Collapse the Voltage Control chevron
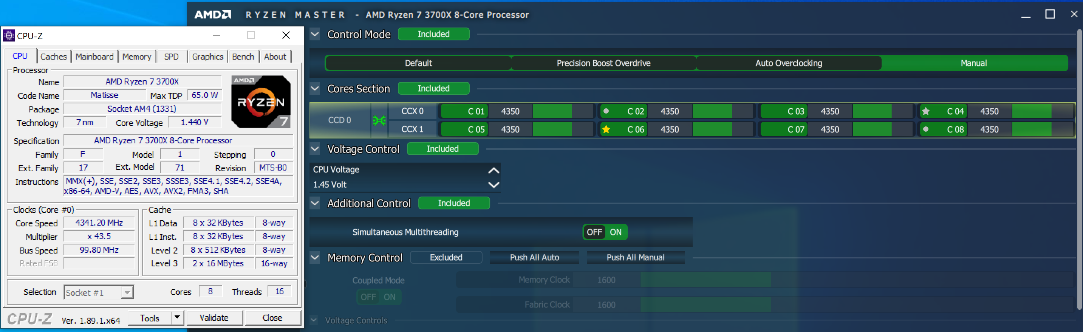The width and height of the screenshot is (1083, 332). point(315,149)
